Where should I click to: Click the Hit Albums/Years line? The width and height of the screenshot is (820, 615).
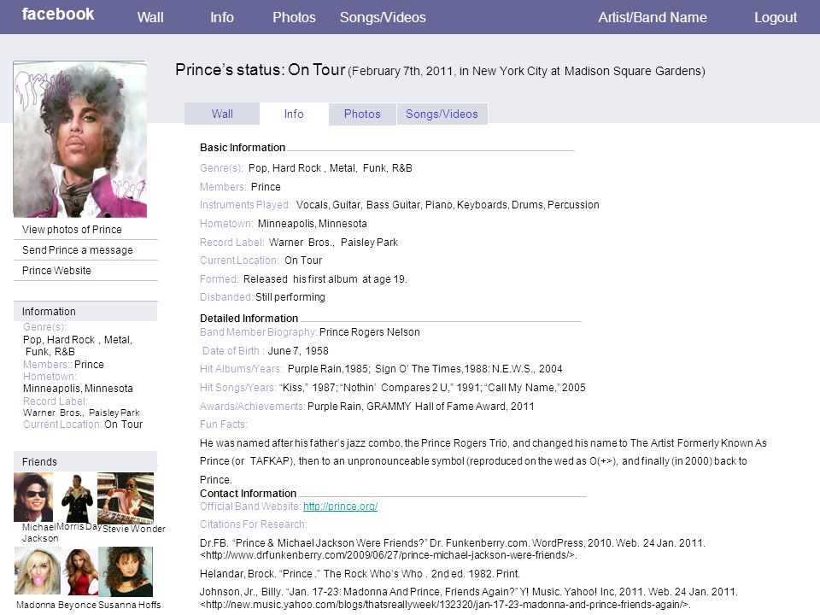381,369
